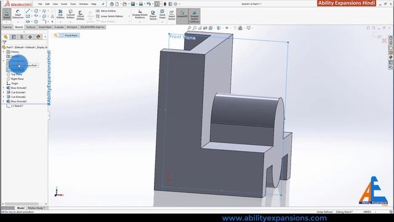Expand Cut-Extrude1 feature
The image size is (394, 222).
tap(4, 92)
